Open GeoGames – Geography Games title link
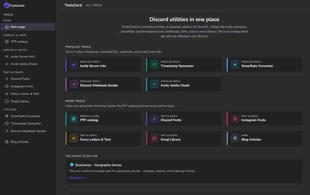310x195 pixels. 98,165
